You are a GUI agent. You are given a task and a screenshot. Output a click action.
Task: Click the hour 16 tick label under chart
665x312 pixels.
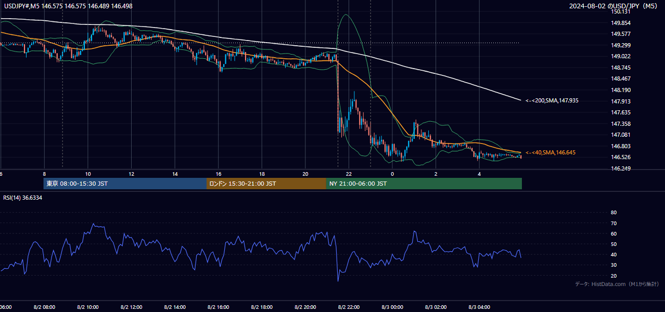[219, 174]
